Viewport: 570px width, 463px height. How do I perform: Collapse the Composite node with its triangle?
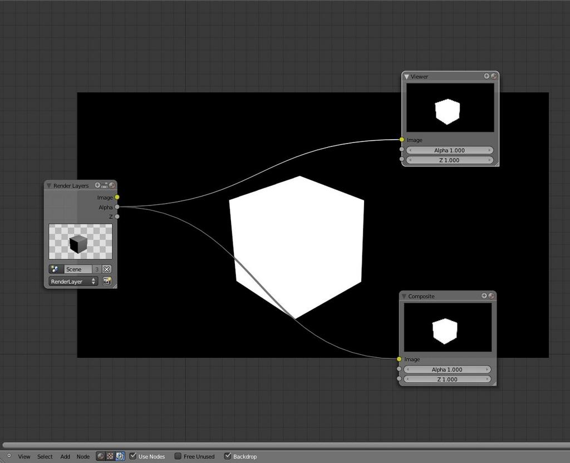tap(404, 297)
